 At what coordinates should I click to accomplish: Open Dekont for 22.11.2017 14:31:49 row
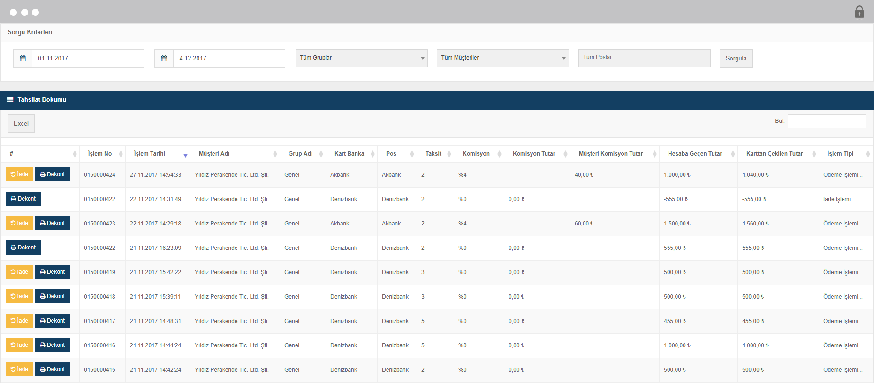(x=23, y=199)
